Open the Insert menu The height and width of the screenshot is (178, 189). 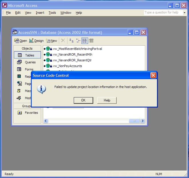tap(40, 13)
